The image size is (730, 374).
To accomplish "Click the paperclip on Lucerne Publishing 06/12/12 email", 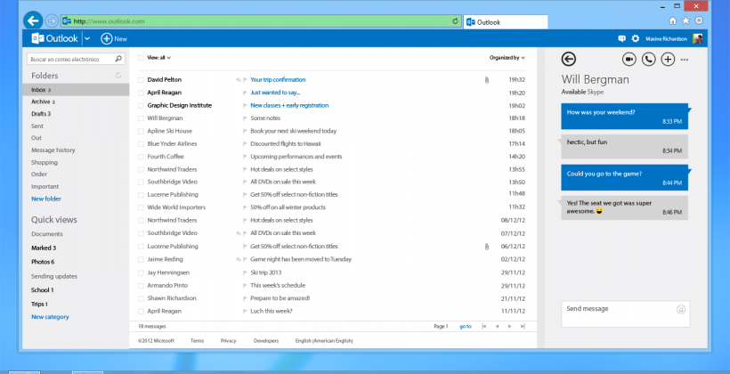I will (x=486, y=247).
